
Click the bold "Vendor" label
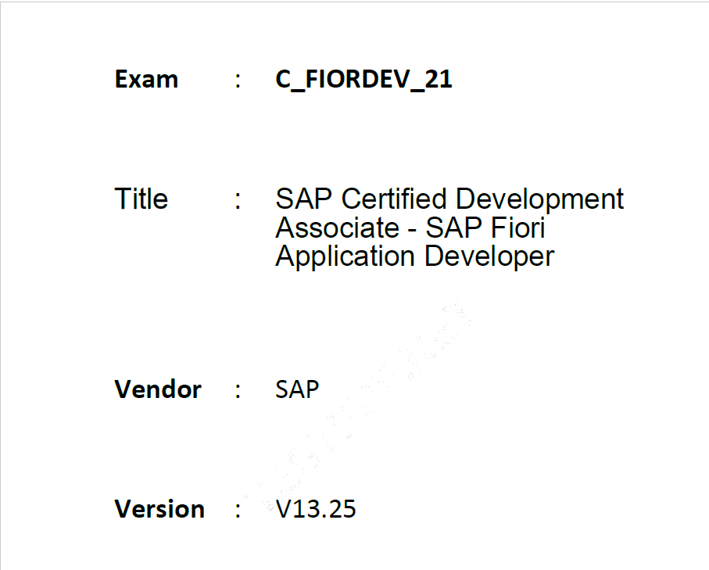[158, 389]
